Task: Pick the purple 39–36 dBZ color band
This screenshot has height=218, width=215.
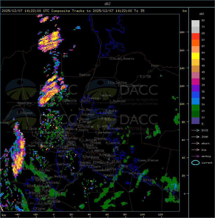Action: pos(195,88)
